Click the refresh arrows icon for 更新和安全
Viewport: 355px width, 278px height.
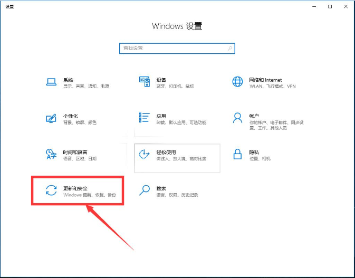pyautogui.click(x=51, y=190)
